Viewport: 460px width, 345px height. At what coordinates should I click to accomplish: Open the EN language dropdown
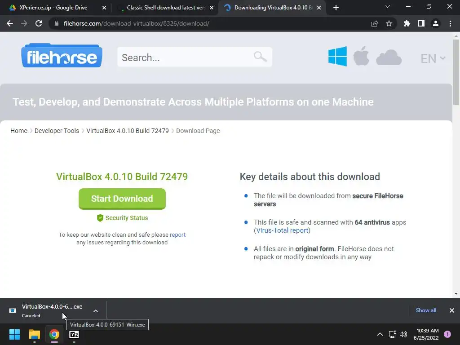[433, 58]
